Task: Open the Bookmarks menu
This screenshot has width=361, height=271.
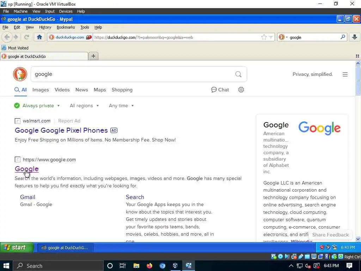Action: coord(66,27)
